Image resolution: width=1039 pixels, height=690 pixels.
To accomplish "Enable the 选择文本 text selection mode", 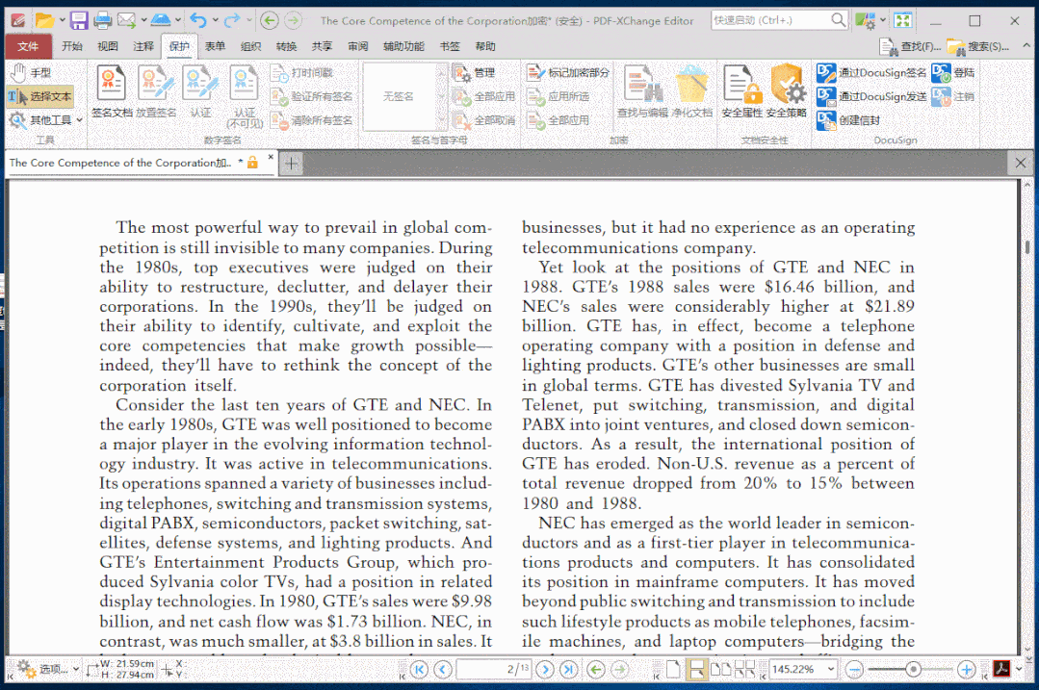I will point(43,95).
